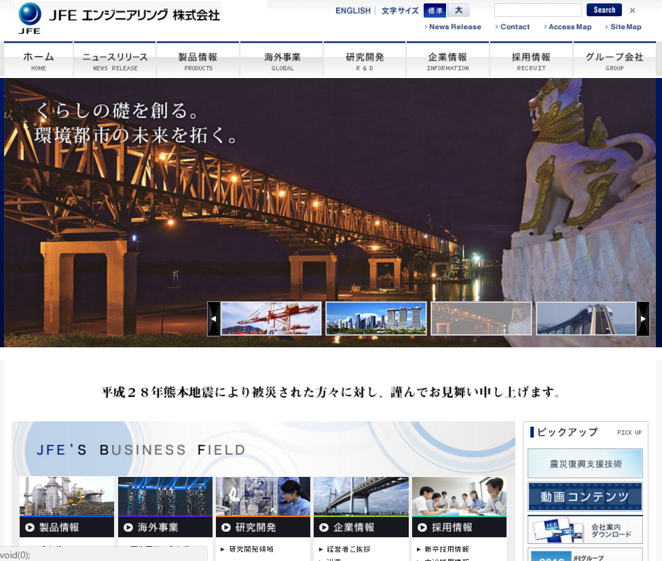Open the 経営者ご挨拶 link

349,549
